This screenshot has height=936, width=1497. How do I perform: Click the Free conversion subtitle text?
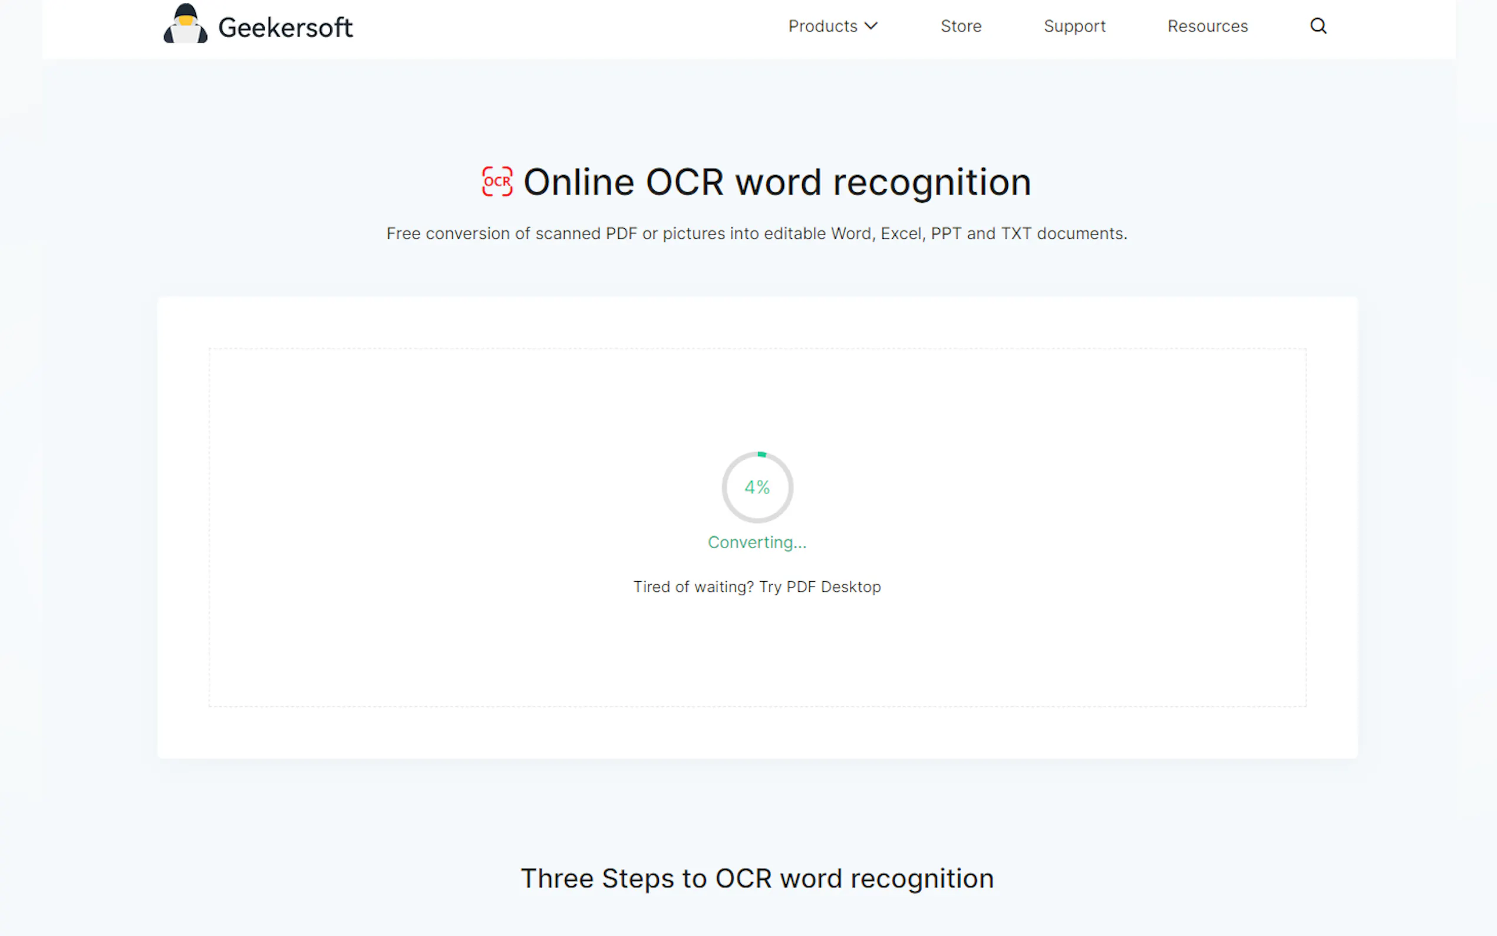click(756, 233)
